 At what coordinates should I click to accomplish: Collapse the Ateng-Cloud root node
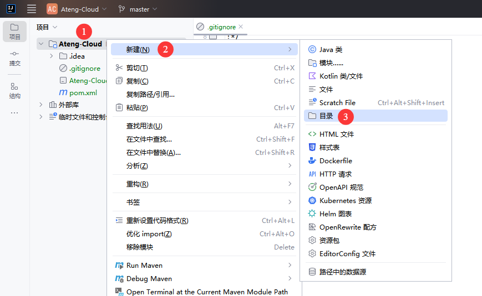coord(41,44)
